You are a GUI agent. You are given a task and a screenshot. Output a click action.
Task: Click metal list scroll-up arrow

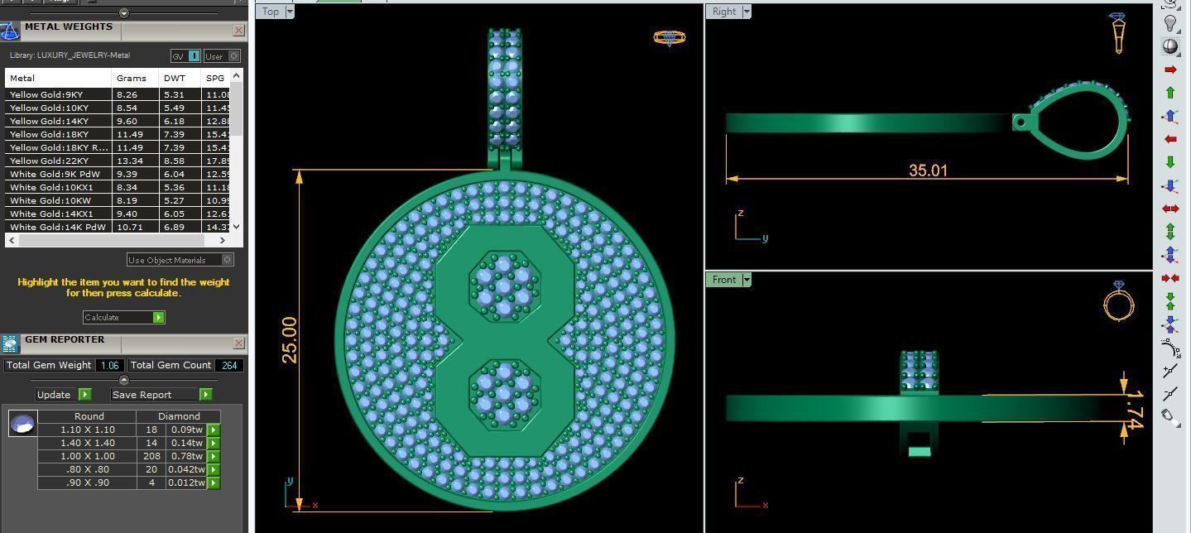237,76
